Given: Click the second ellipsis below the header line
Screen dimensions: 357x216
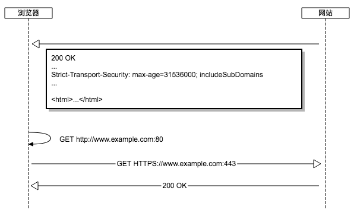Looking at the screenshot, I should coord(54,85).
